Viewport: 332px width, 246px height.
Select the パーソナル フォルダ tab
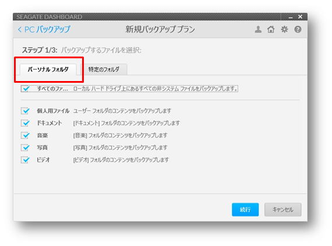[x=48, y=69]
